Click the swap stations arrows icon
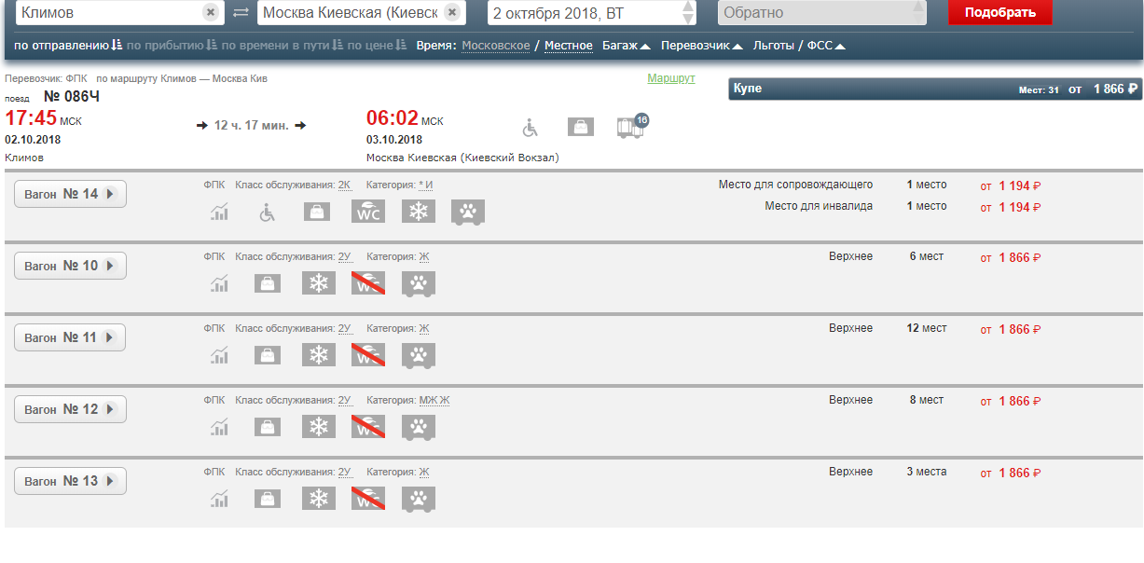The height and width of the screenshot is (563, 1144). pos(241,13)
